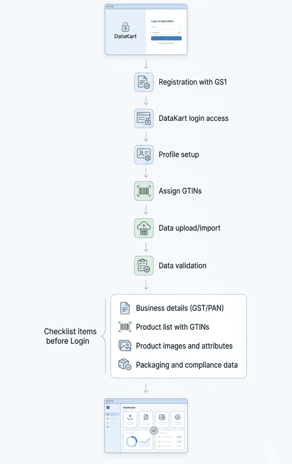Click the blue donut chart on the dashboard

131,441
